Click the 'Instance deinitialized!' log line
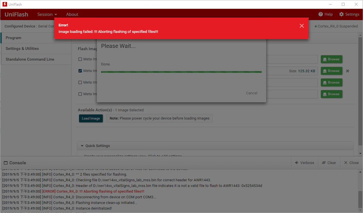This screenshot has height=213, width=363. coord(57,208)
